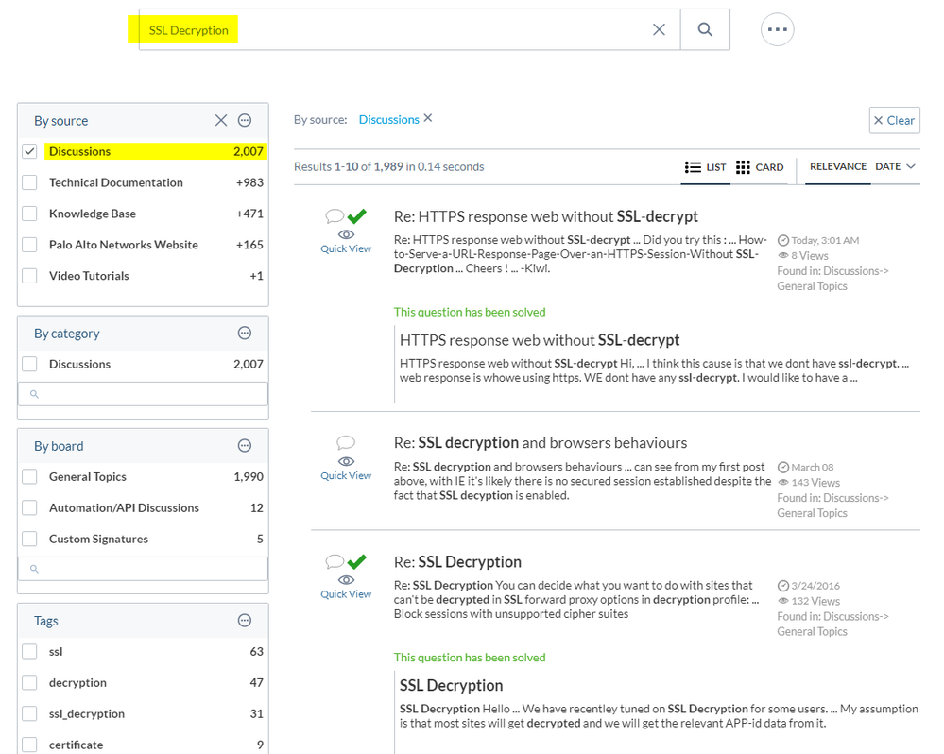Expand the Date sort dropdown arrow
The height and width of the screenshot is (754, 944).
911,166
